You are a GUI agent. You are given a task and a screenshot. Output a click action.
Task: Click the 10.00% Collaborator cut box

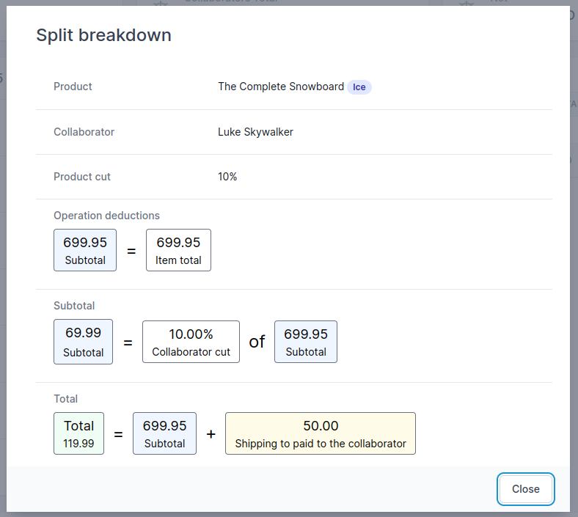[x=191, y=342]
